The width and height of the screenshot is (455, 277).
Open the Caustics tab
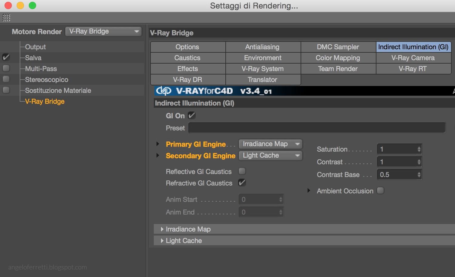(x=188, y=58)
